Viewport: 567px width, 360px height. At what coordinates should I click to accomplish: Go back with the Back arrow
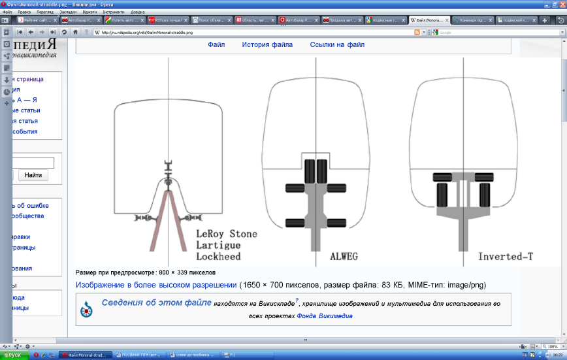31,32
